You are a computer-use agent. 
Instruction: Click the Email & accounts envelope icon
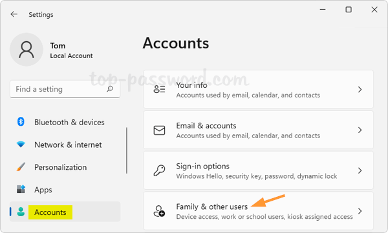coord(159,130)
